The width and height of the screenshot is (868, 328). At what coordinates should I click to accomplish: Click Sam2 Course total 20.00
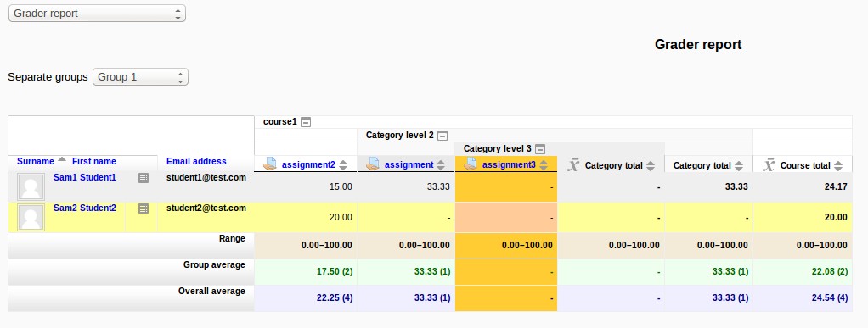coord(836,217)
